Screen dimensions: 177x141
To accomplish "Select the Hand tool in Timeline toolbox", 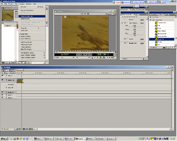I will (3, 73).
